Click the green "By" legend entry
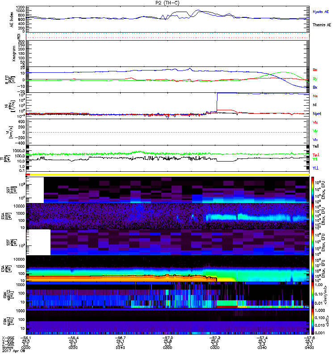This screenshot has height=357, width=335. pos(315,79)
